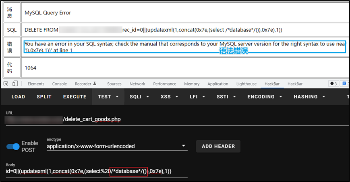
Task: Click the 错误 row label cell
Action: pos(12,47)
